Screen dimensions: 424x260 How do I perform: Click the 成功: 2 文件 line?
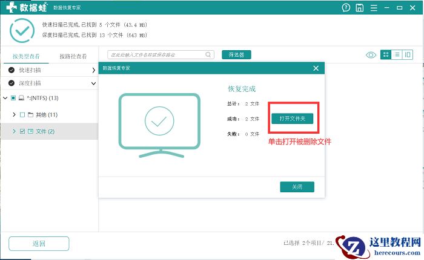coord(243,119)
